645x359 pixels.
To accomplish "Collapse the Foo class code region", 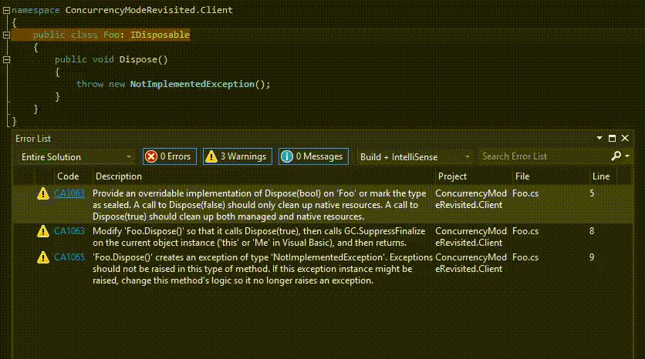I will pyautogui.click(x=7, y=35).
